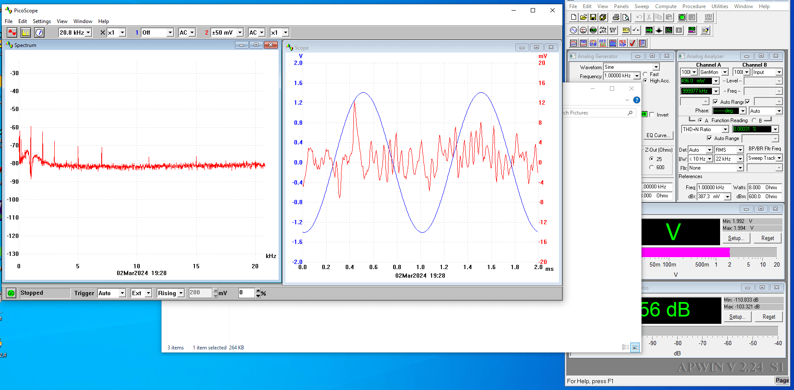Click the EQ Curve... button
The image size is (794, 390).
click(658, 135)
